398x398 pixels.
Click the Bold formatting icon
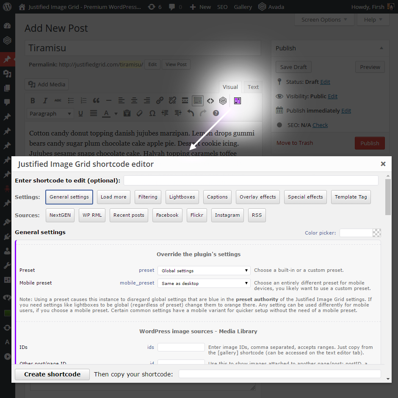33,101
